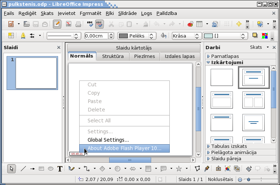Open the Krāsa fill style dropdown

click(187, 36)
